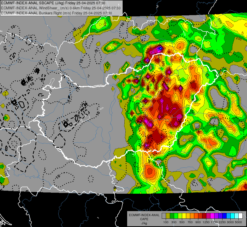Click the cyan legend swatch
Screen dimensions: 247x227
[233, 216]
